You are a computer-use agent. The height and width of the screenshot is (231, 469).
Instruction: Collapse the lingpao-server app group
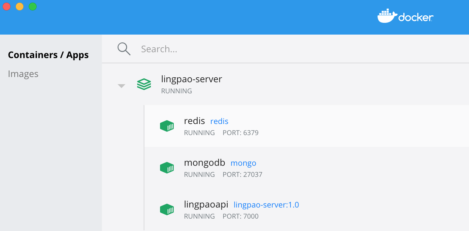click(121, 86)
